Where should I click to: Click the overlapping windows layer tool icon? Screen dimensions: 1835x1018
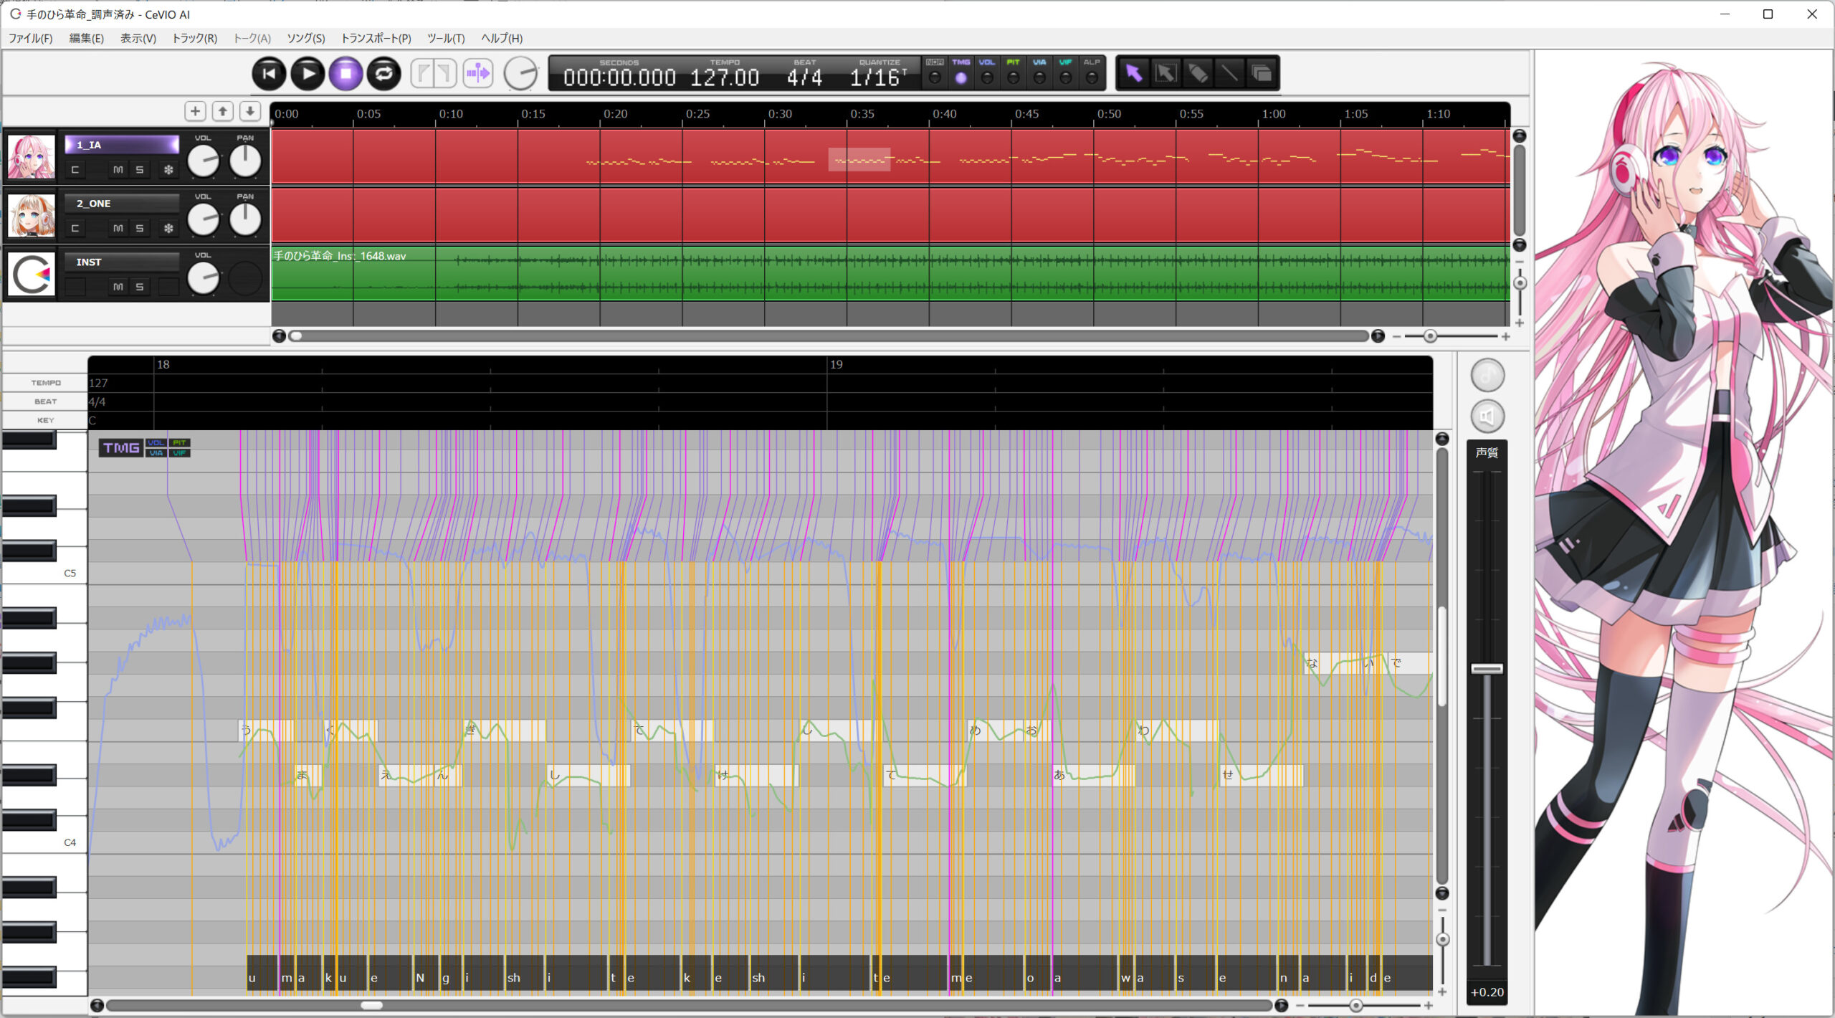1262,73
